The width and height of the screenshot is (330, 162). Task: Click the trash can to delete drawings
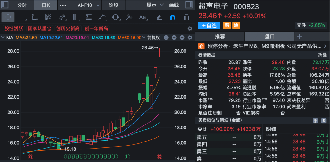[x=186, y=17]
